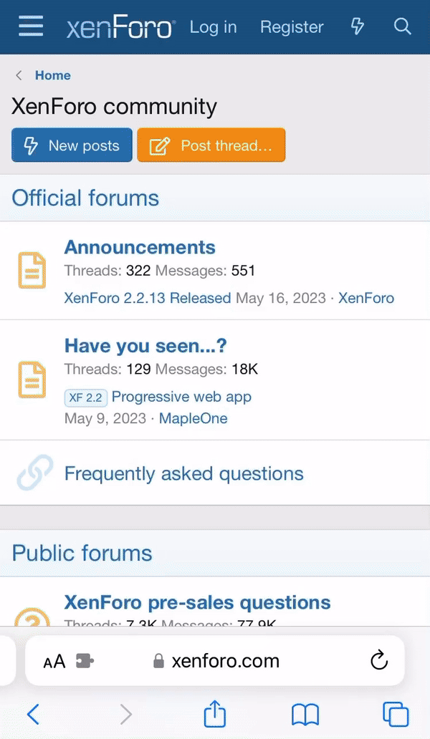
Task: Open the Have you seen...? forum
Action: (145, 345)
